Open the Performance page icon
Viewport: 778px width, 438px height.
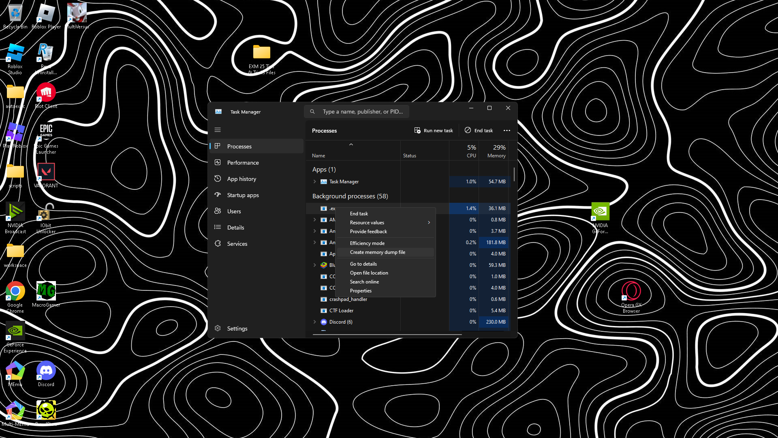[x=218, y=163]
